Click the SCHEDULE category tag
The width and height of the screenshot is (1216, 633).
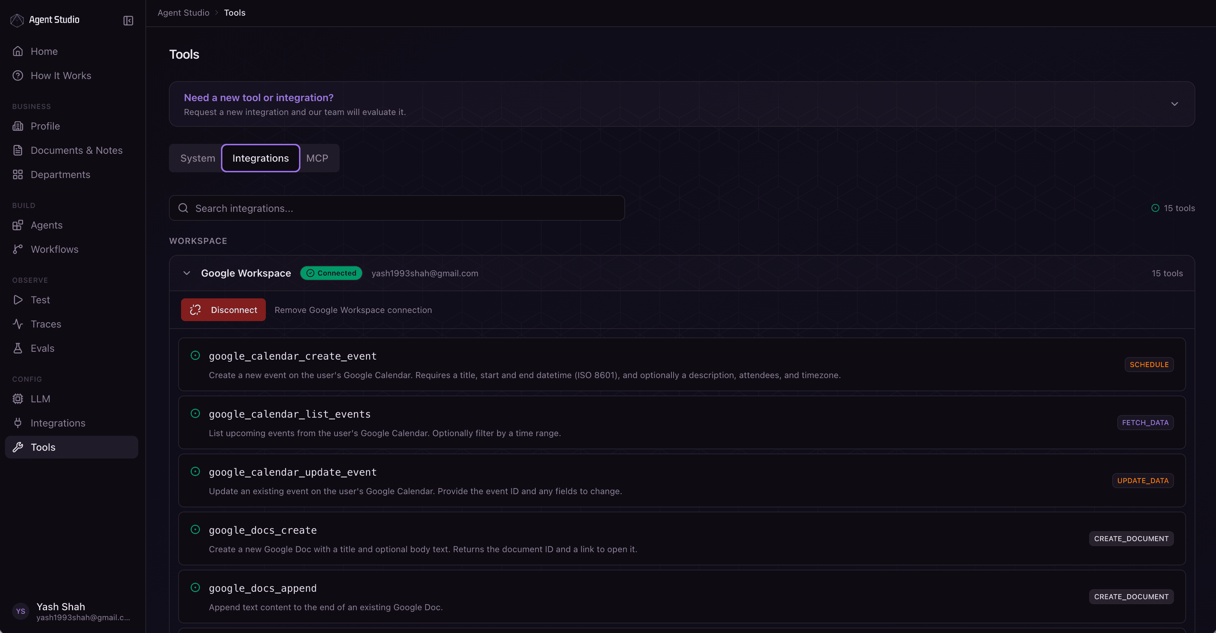click(x=1149, y=365)
